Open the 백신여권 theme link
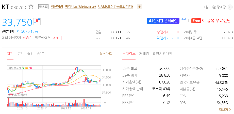This screenshot has width=234, height=114. (57, 7)
